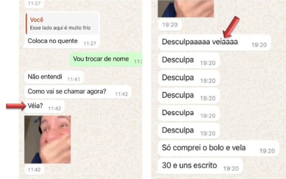Select the 'Véia?' message bubble

(x=45, y=106)
